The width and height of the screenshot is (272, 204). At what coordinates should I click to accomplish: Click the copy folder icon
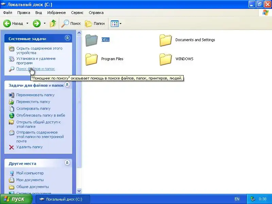pyautogui.click(x=12, y=108)
